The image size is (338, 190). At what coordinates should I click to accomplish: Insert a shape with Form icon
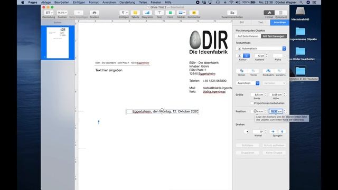170,13
